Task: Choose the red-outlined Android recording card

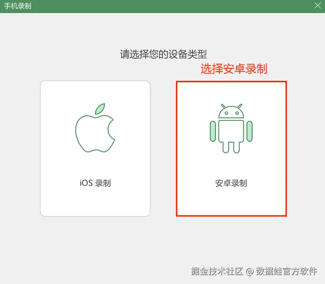Action: pos(231,149)
